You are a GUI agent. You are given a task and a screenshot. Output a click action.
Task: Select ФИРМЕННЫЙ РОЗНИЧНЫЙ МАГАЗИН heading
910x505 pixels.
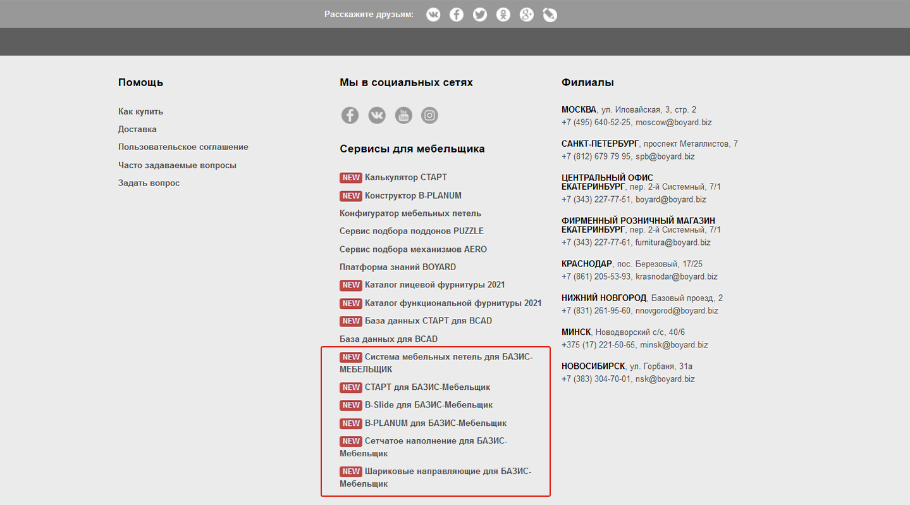pos(638,221)
